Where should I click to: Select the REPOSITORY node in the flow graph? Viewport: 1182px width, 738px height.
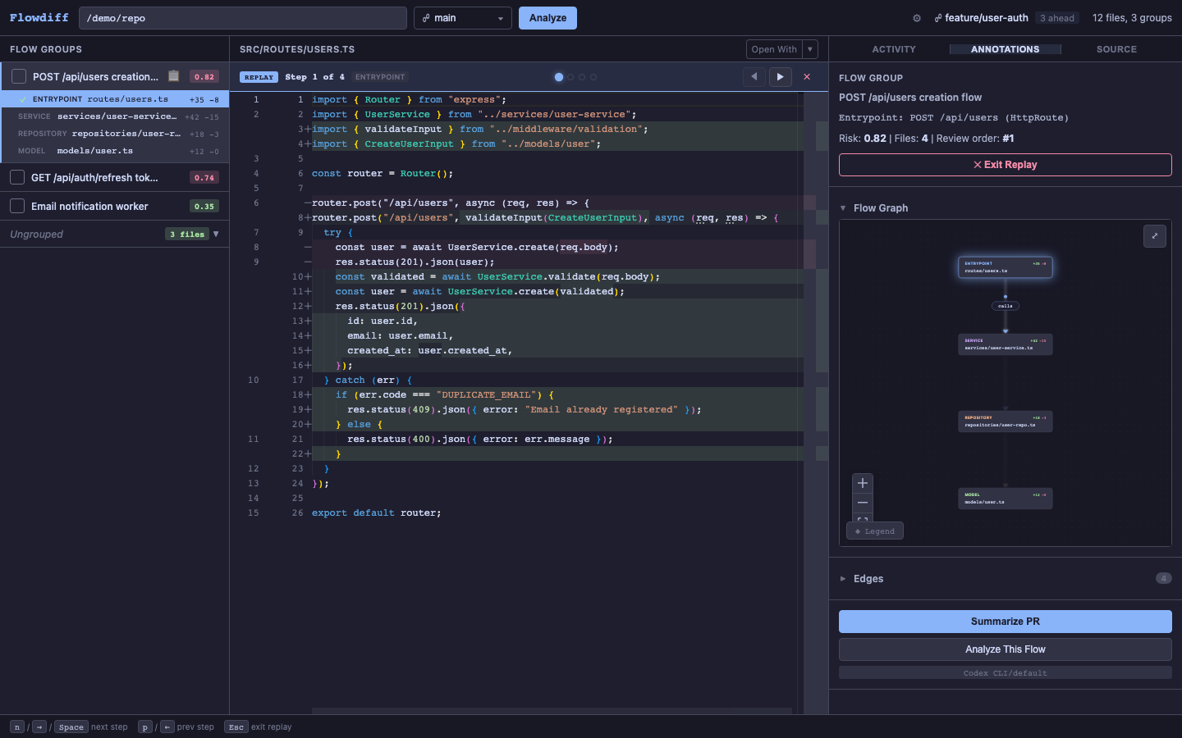(x=1005, y=421)
